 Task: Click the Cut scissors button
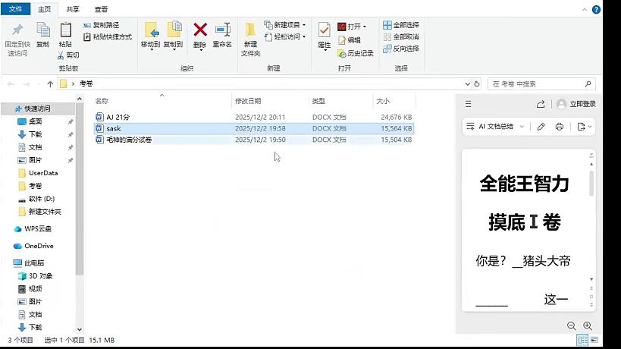[68, 55]
